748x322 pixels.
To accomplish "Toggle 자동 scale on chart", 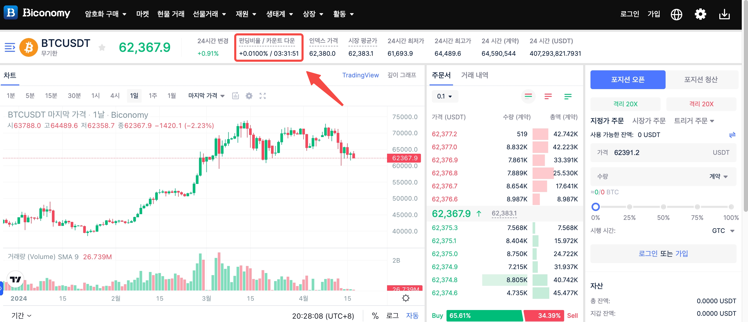I will [412, 316].
